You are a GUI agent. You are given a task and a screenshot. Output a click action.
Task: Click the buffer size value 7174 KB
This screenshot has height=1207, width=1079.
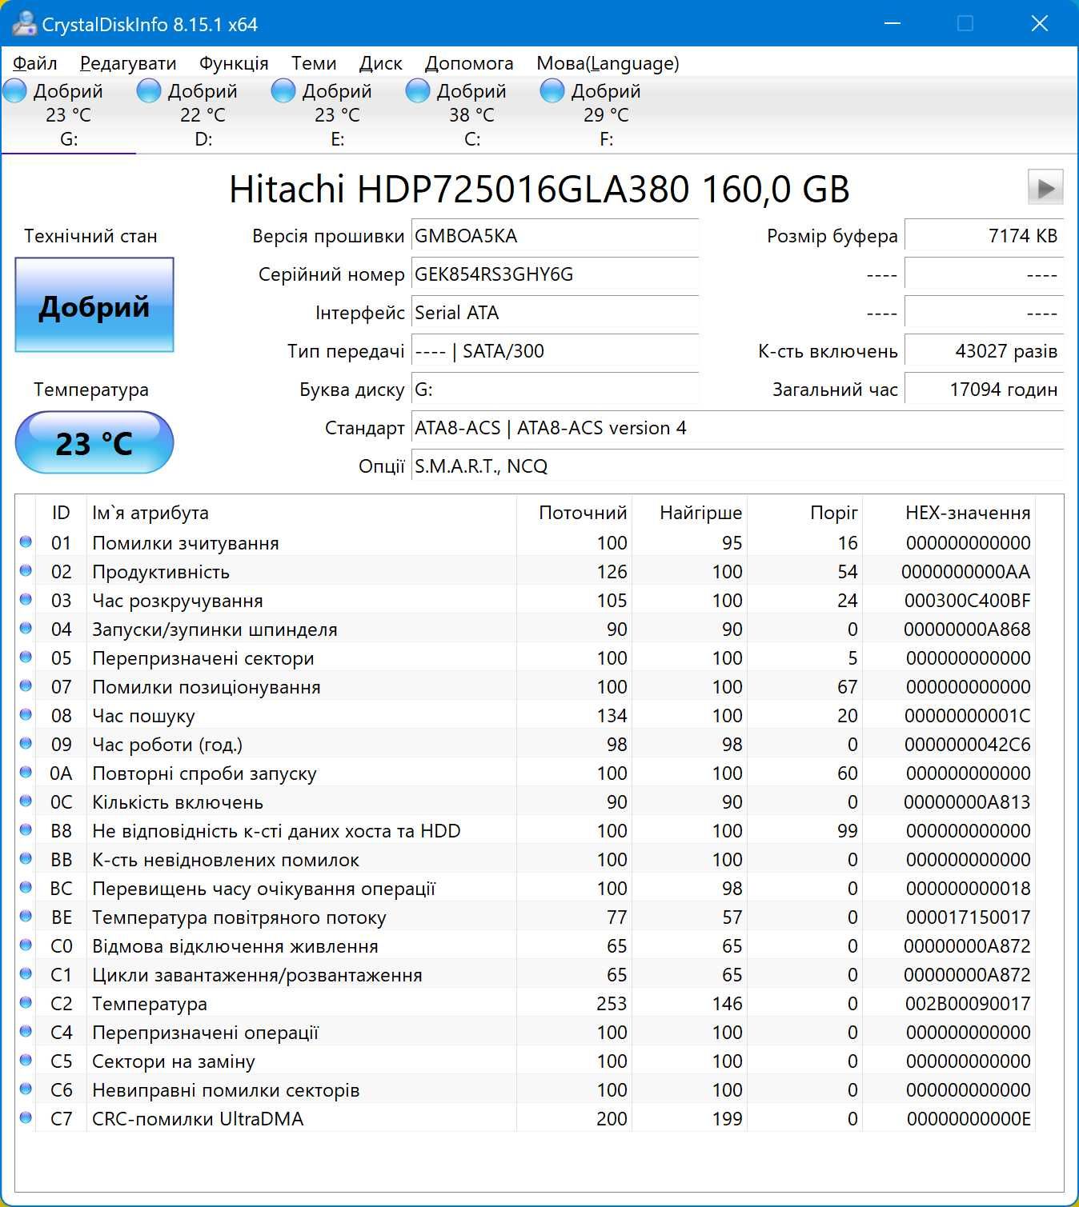984,236
